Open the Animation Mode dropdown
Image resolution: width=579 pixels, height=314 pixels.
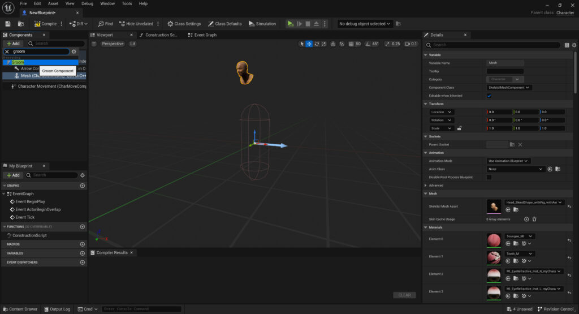[x=508, y=161]
